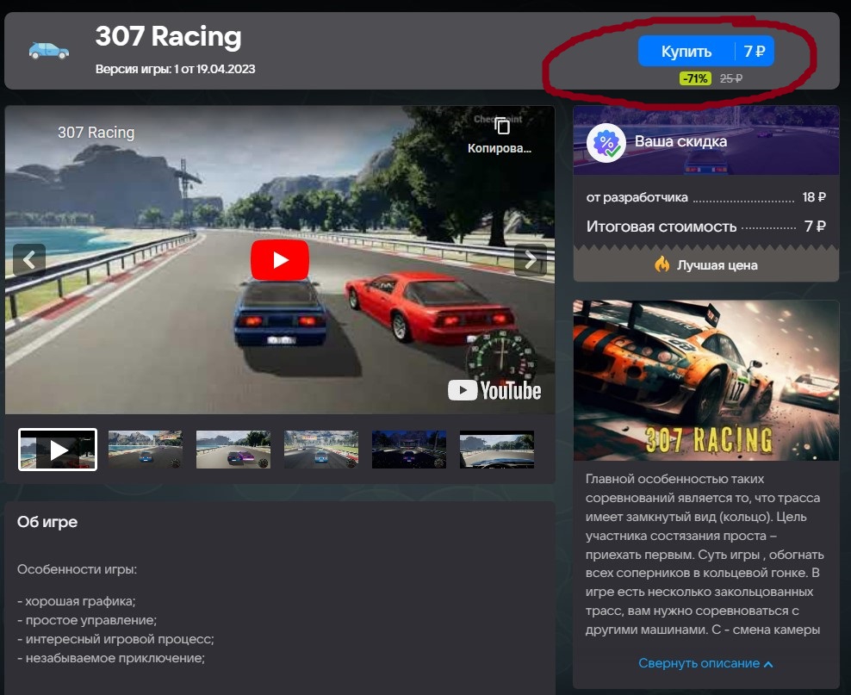Click the crossed-out 25 ₽ old price
This screenshot has width=851, height=695.
click(731, 78)
